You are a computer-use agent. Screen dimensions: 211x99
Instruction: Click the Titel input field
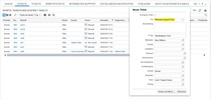point(170,36)
